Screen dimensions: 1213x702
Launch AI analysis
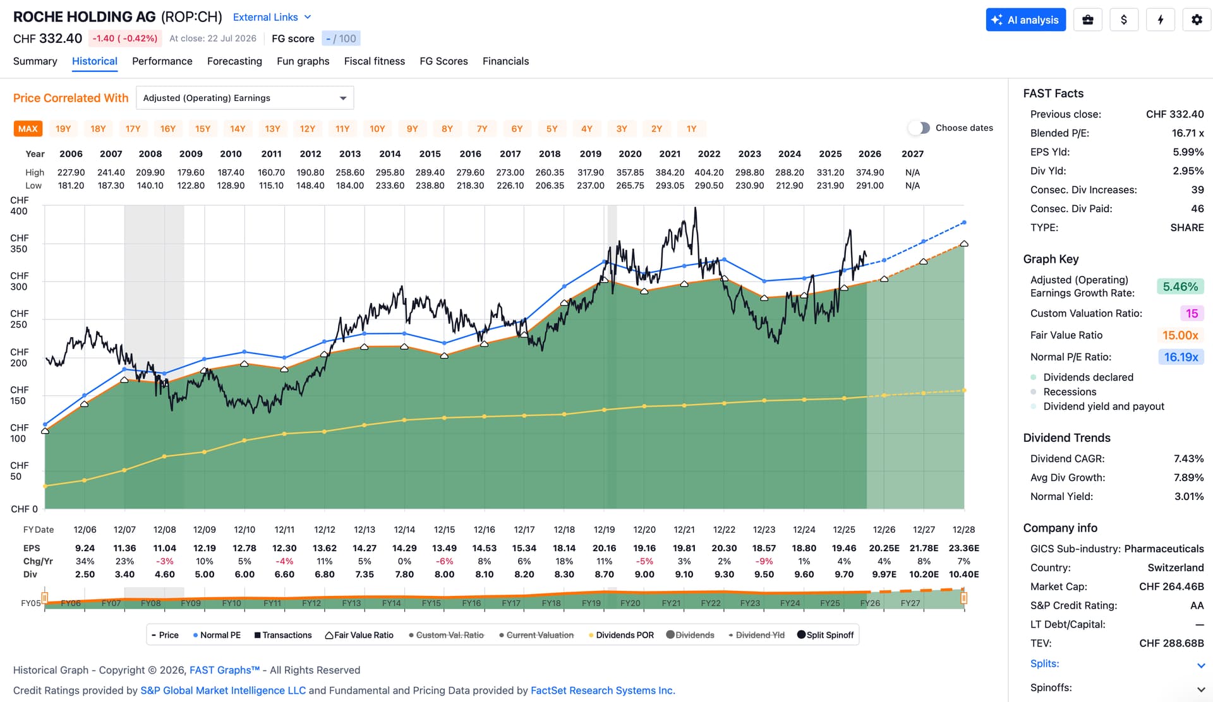[1026, 20]
